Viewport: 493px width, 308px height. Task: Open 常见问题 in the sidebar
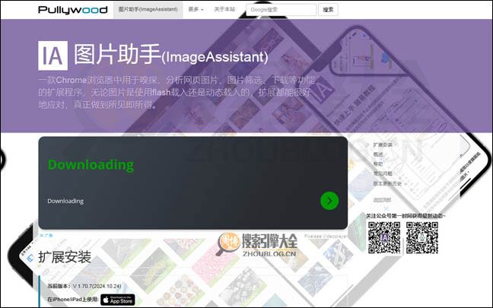click(383, 173)
